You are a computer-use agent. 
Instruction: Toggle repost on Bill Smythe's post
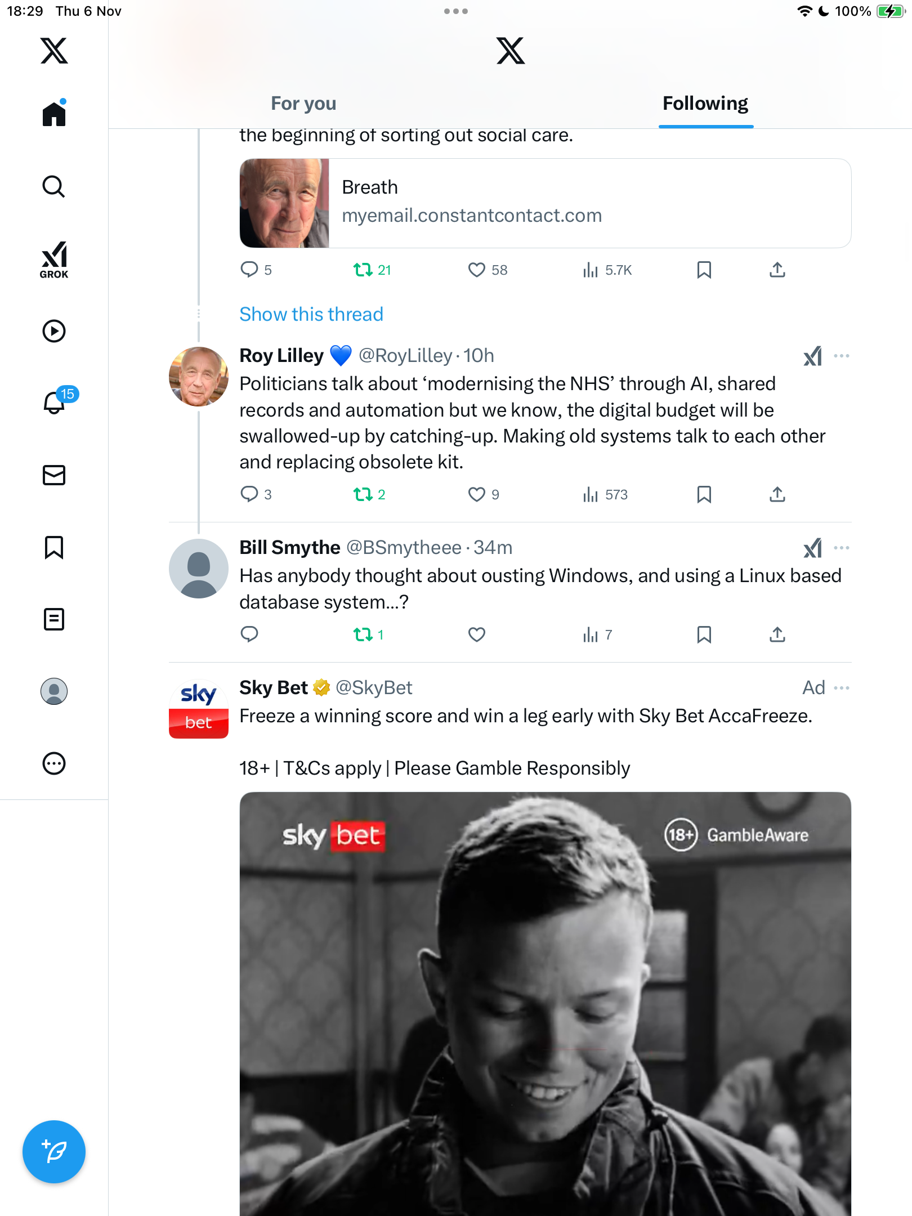(x=363, y=634)
